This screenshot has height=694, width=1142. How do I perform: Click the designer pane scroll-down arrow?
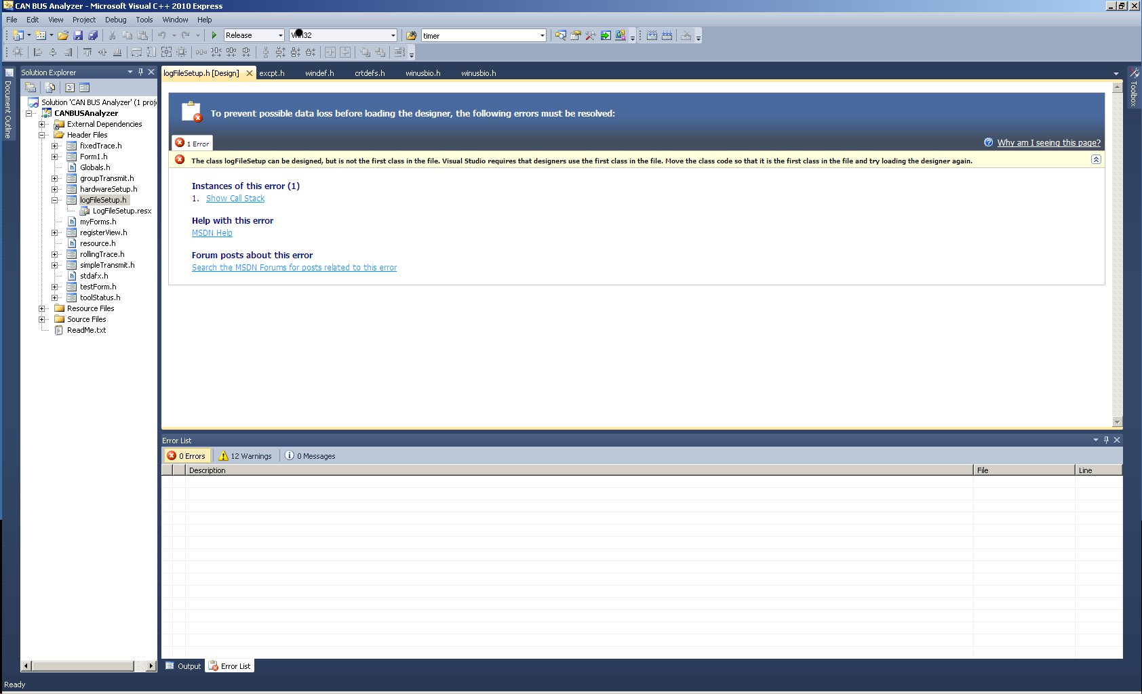1118,422
